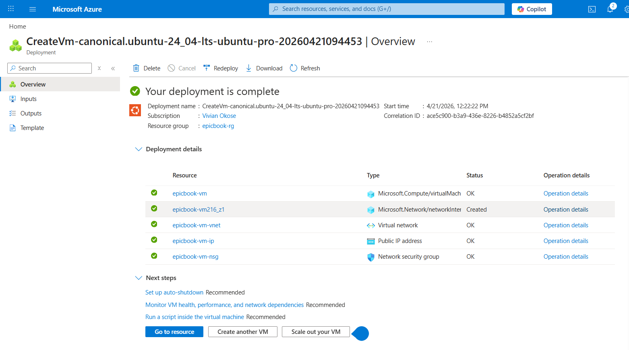The width and height of the screenshot is (629, 350).
Task: Open the epicbook-vm-vnet resource link
Action: pyautogui.click(x=197, y=225)
